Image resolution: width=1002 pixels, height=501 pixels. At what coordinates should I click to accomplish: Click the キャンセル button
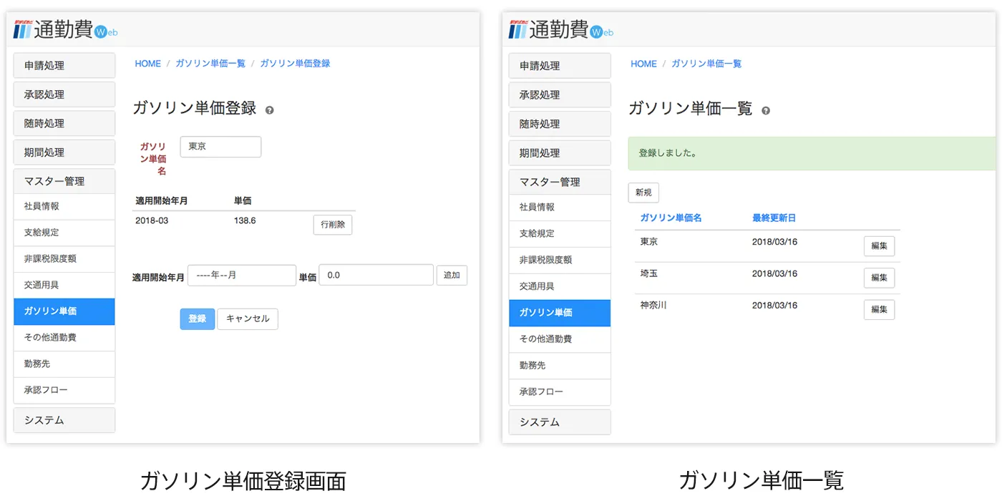point(248,318)
